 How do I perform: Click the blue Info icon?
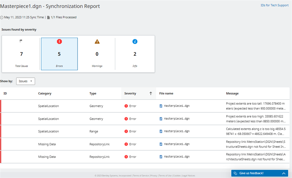[135, 42]
